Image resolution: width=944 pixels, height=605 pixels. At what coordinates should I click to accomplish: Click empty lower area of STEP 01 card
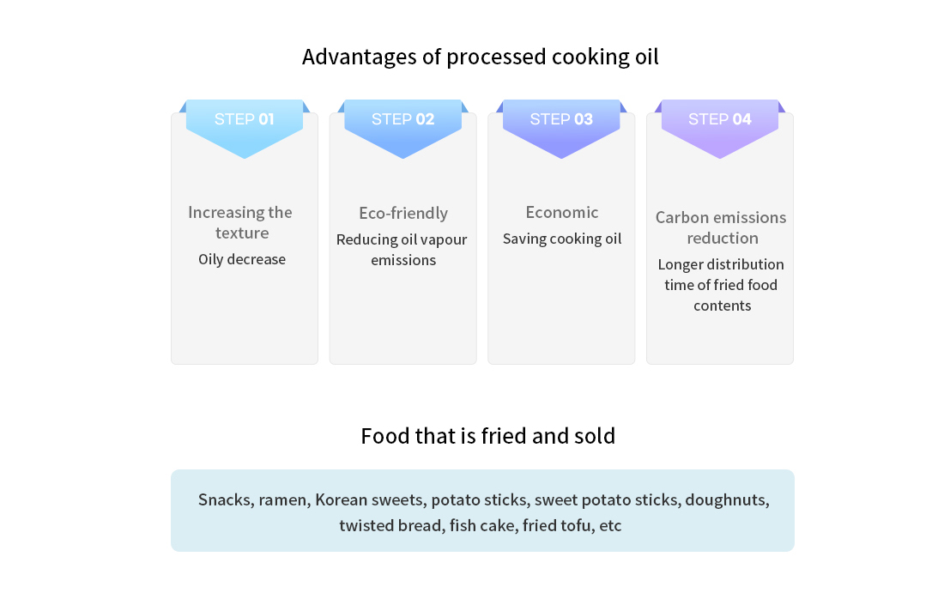[245, 316]
